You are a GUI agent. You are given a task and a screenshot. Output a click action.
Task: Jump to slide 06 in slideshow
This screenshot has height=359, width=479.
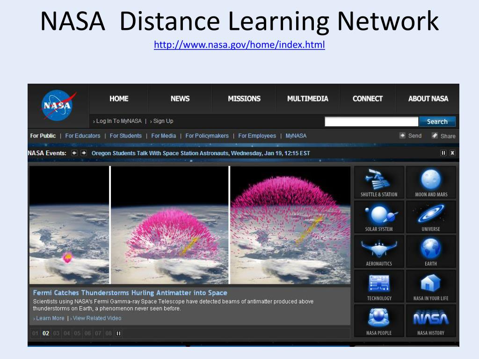[87, 333]
